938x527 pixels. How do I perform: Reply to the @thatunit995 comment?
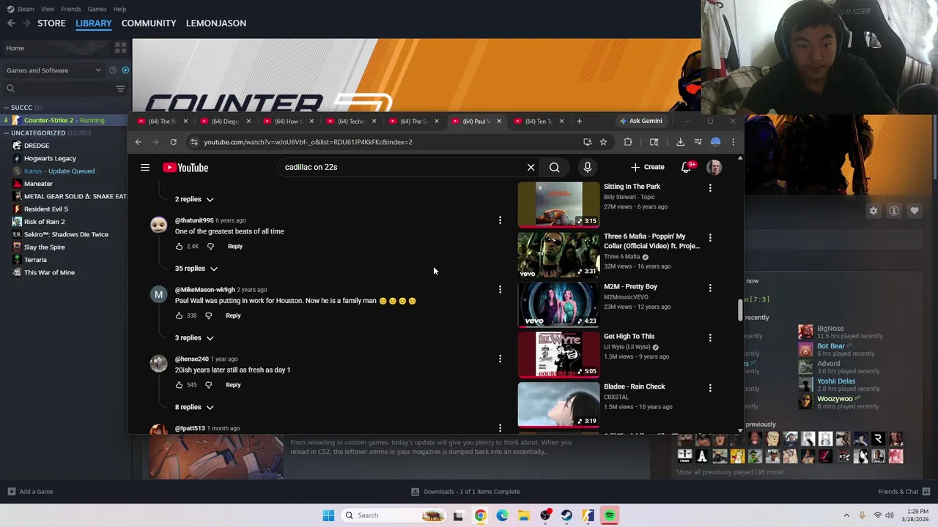(x=235, y=247)
